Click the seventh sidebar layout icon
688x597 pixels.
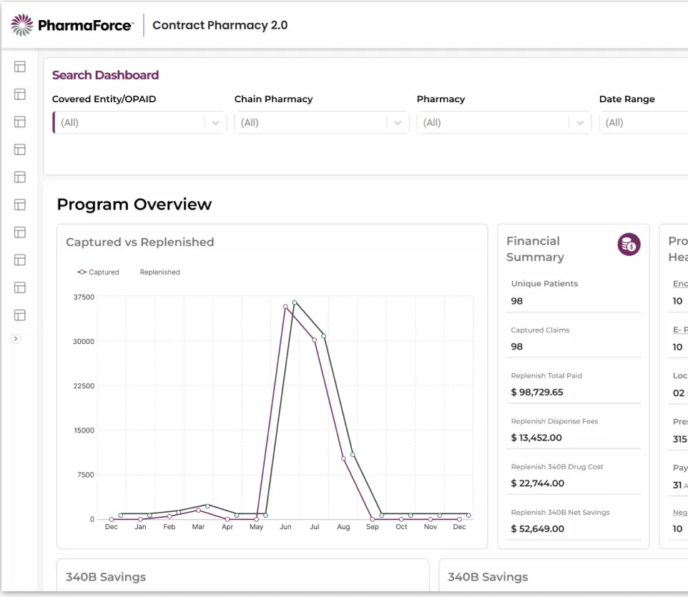(20, 232)
